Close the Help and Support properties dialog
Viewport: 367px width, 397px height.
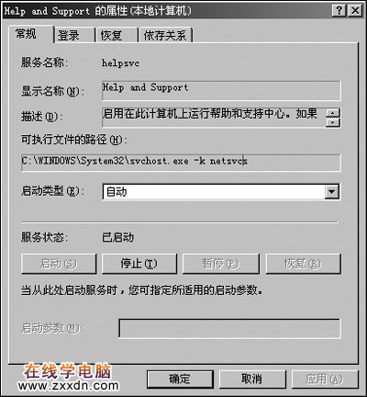tap(355, 11)
